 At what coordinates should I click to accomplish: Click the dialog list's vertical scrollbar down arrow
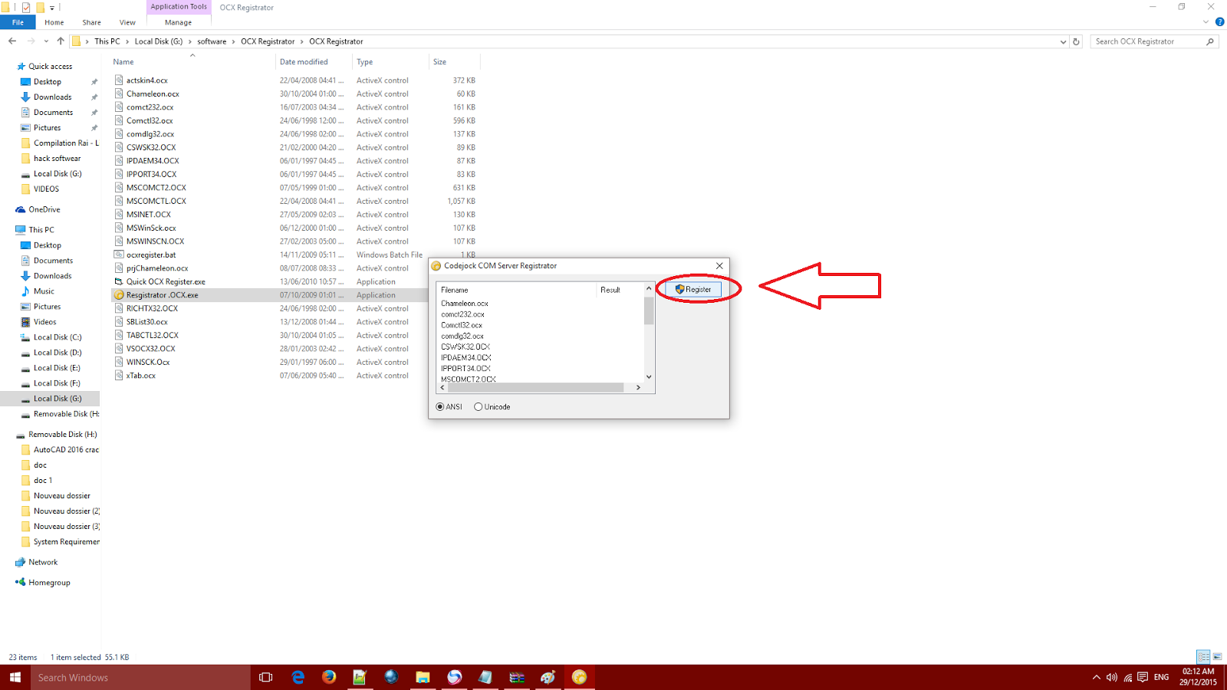649,376
